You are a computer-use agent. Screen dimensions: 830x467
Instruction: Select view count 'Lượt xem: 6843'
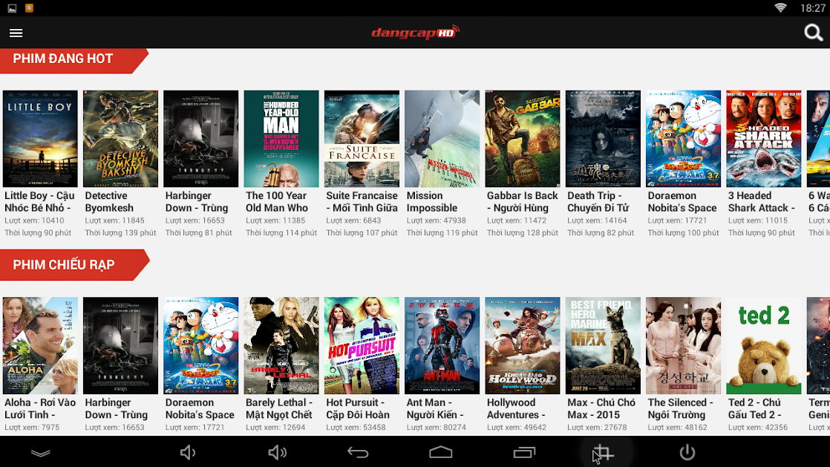pyautogui.click(x=353, y=221)
